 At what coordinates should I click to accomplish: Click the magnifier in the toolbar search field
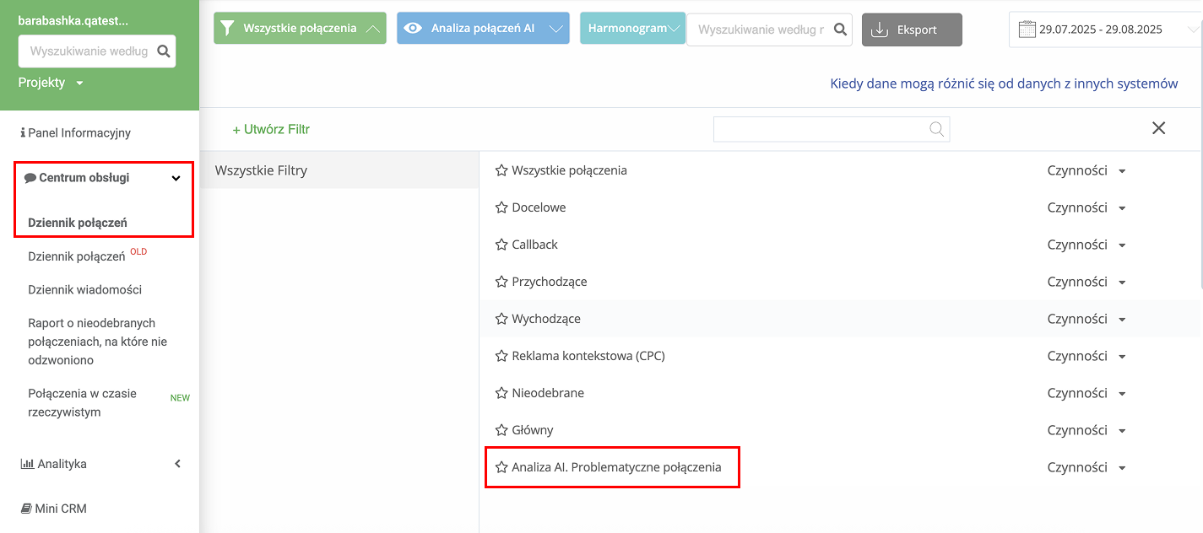click(840, 30)
